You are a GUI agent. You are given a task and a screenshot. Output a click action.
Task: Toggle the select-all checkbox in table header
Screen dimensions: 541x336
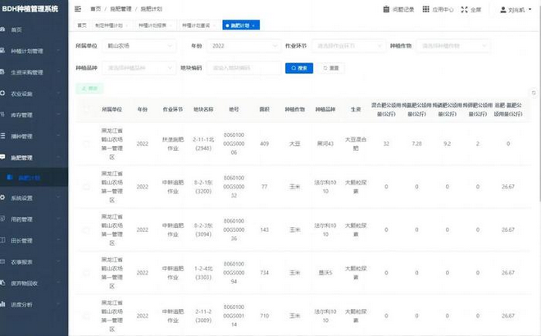click(87, 108)
